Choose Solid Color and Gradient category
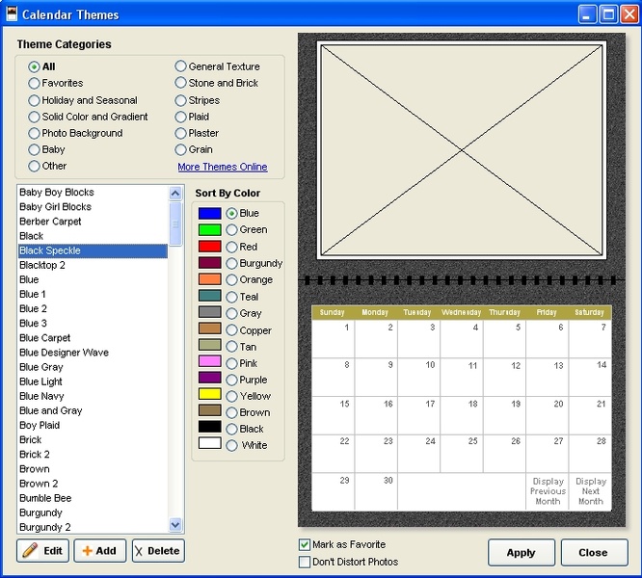The width and height of the screenshot is (642, 578). click(34, 117)
